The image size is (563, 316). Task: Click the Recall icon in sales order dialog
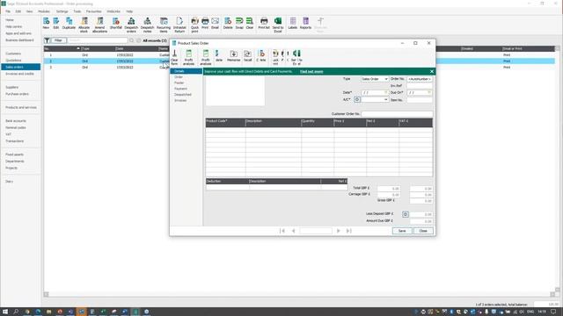(247, 56)
